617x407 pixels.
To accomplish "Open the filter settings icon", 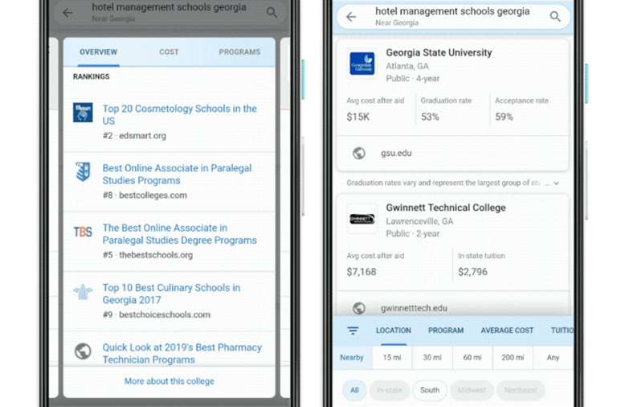I will click(353, 331).
